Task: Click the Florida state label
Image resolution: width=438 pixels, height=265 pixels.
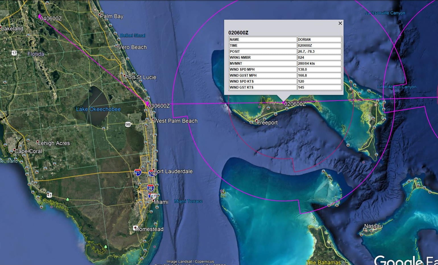Action: pos(36,54)
